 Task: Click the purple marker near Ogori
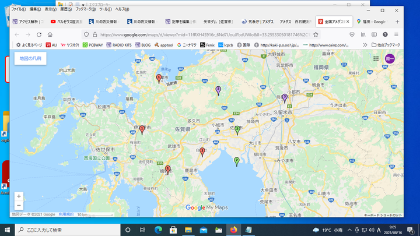click(285, 97)
